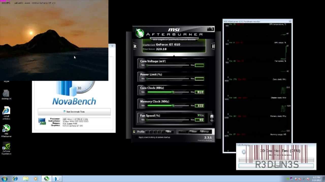Click the empty Core Voltage value field
325x182 pixels.
199,65
